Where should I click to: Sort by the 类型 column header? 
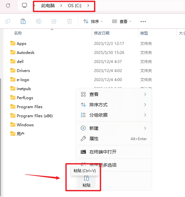pyautogui.click(x=144, y=33)
